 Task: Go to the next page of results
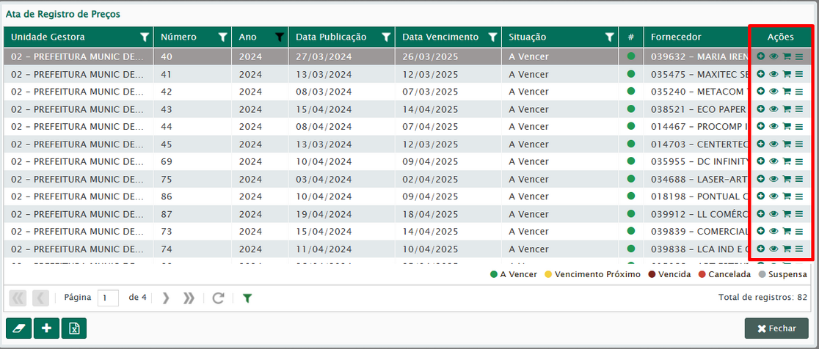165,298
